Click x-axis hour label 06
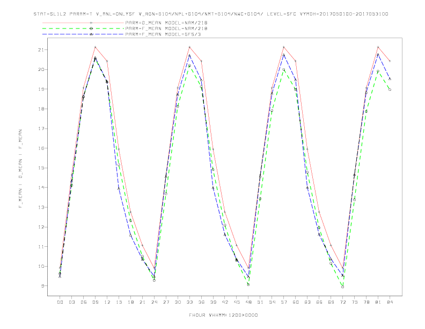 pos(84,302)
